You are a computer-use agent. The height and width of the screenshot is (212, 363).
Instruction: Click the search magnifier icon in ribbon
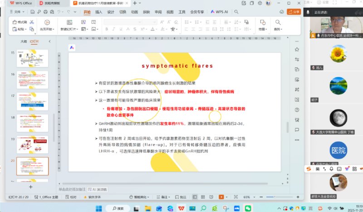pyautogui.click(x=236, y=12)
